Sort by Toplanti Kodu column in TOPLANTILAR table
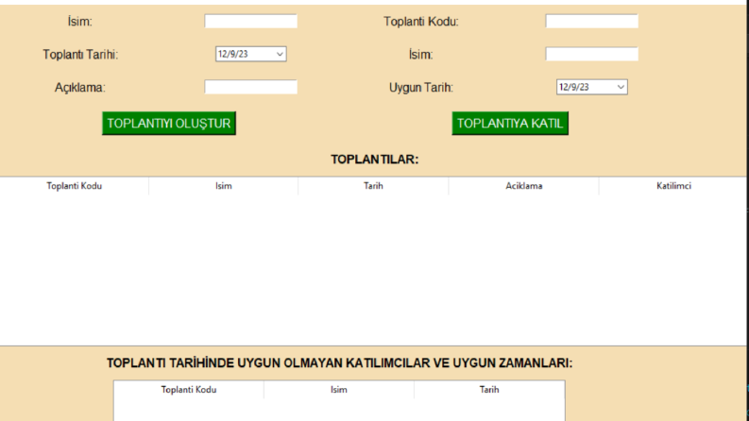The image size is (749, 421). click(74, 186)
